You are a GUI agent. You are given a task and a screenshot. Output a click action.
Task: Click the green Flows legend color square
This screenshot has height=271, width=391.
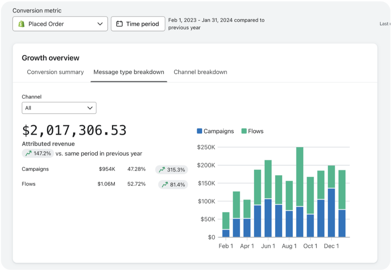tap(244, 131)
